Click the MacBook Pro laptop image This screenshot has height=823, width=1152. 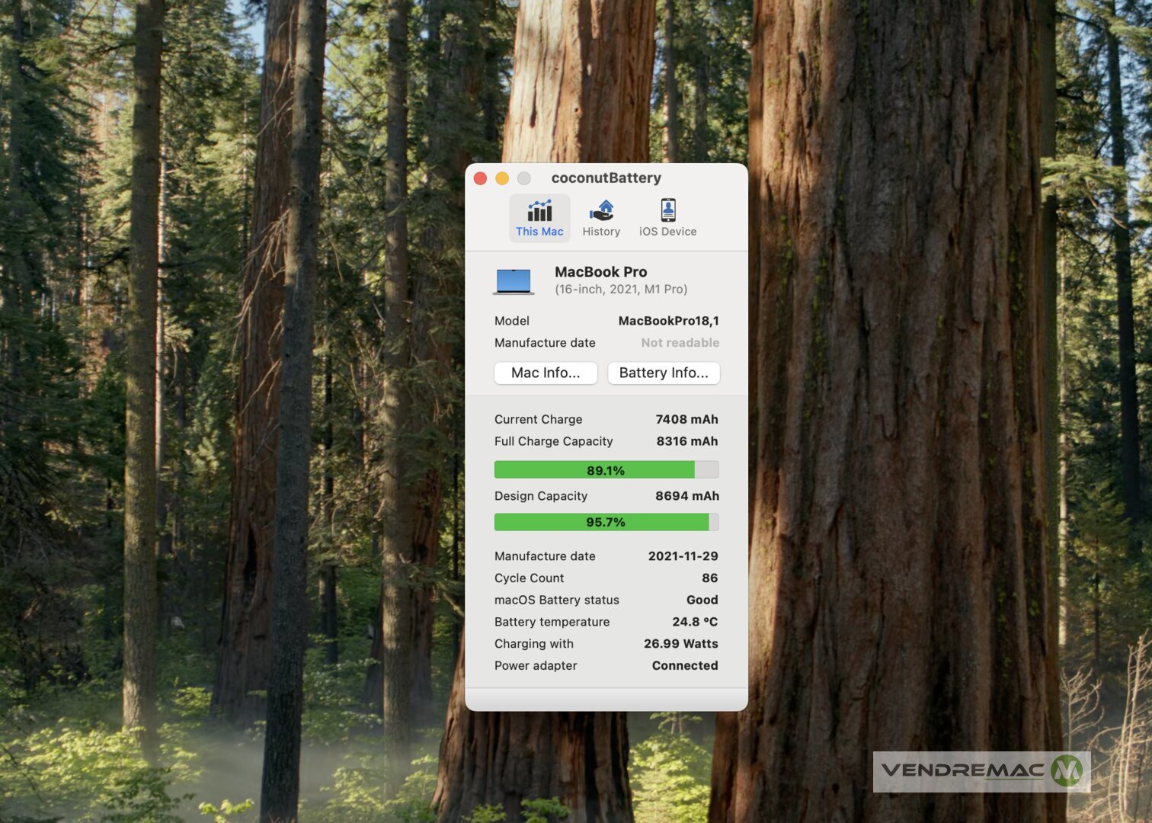514,281
